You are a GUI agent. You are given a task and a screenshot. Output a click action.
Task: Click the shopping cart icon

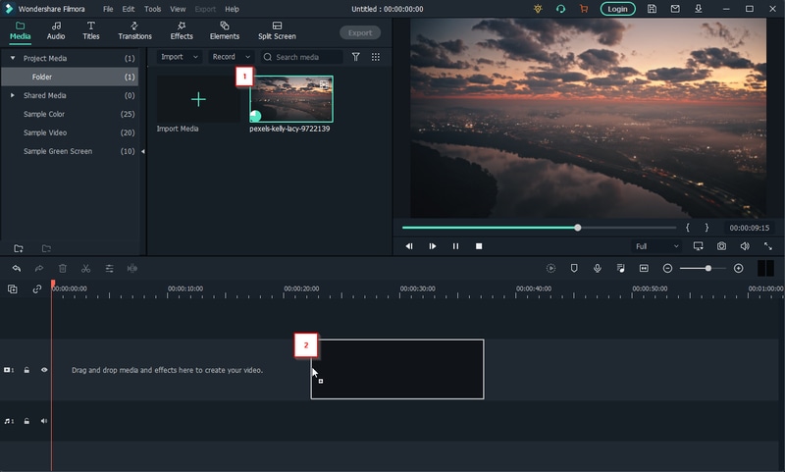(x=584, y=9)
